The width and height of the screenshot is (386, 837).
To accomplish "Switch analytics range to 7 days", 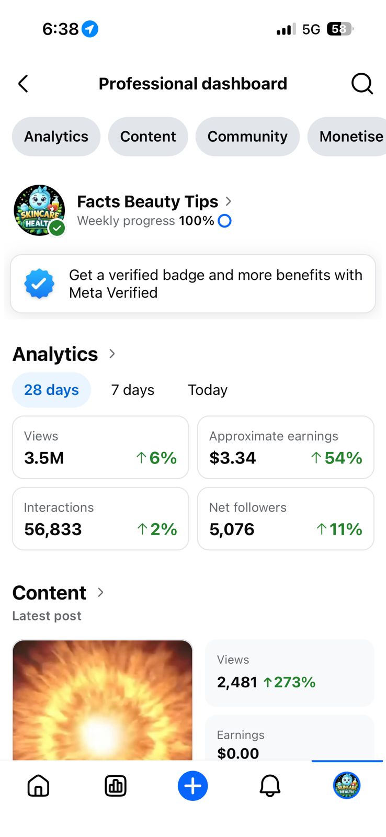I will 133,390.
